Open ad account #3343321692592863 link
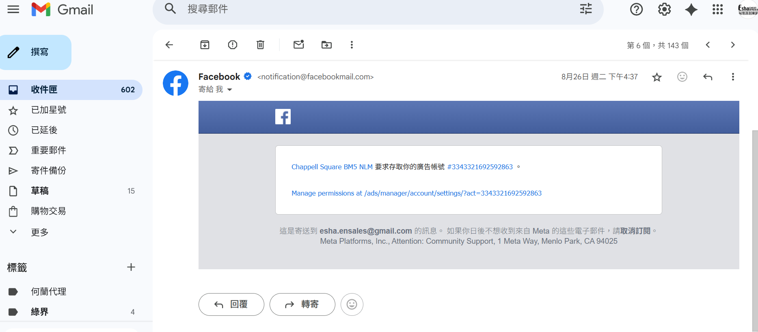Viewport: 758px width, 332px height. click(x=480, y=167)
